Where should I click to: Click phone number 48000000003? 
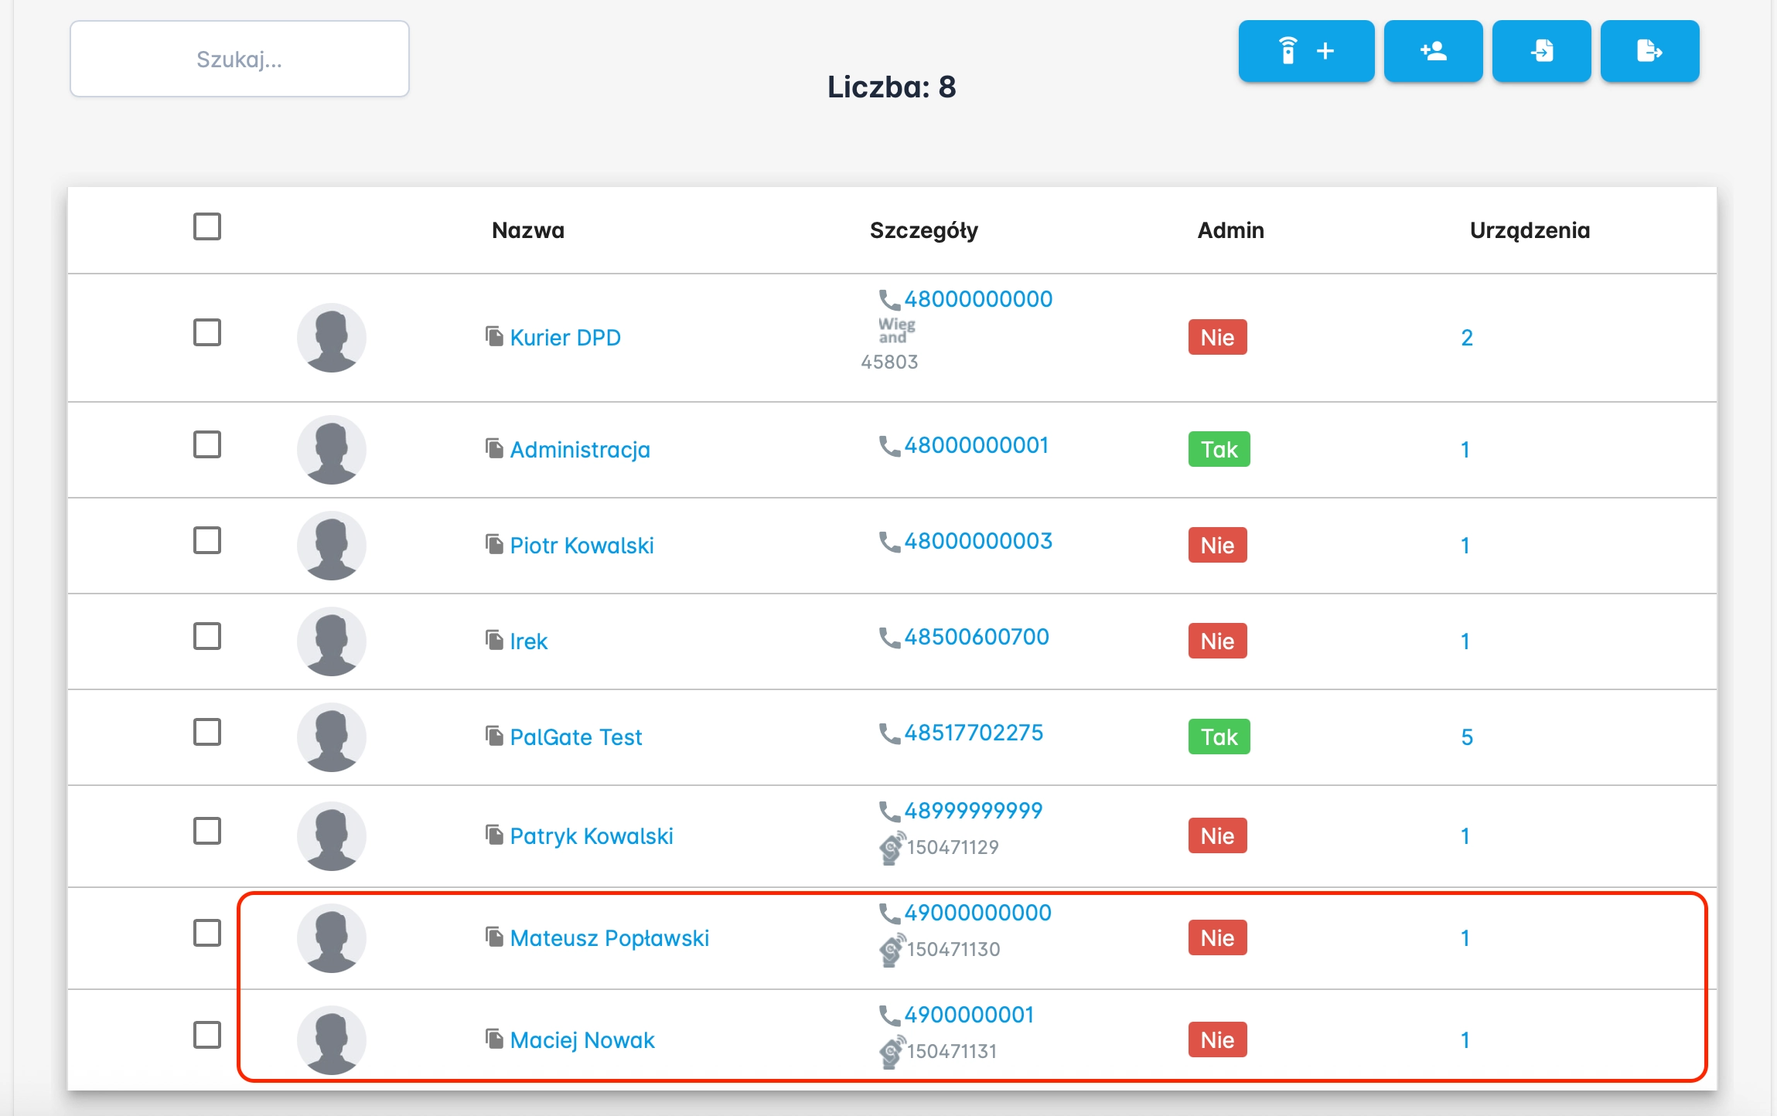978,541
